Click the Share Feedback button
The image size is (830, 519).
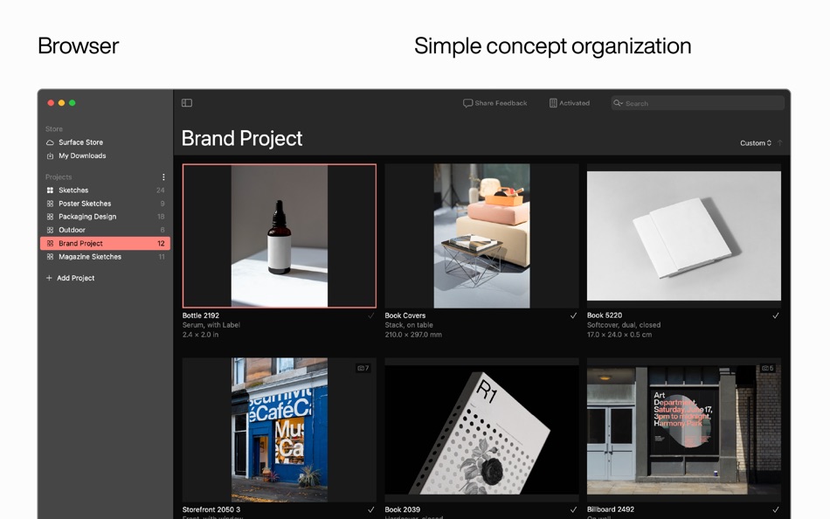(495, 103)
